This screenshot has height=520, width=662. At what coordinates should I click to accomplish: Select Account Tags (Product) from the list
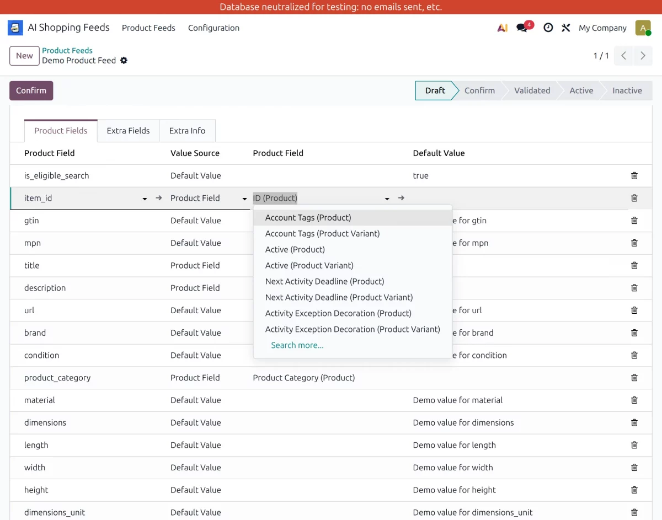pos(308,217)
